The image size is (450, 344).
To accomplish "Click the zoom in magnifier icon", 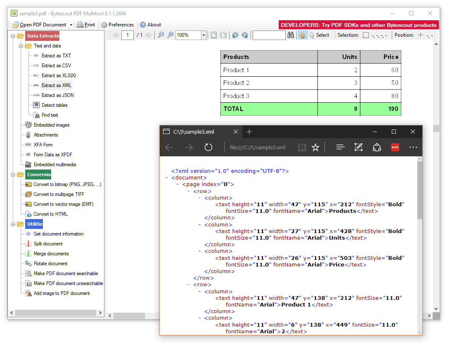I will point(170,35).
